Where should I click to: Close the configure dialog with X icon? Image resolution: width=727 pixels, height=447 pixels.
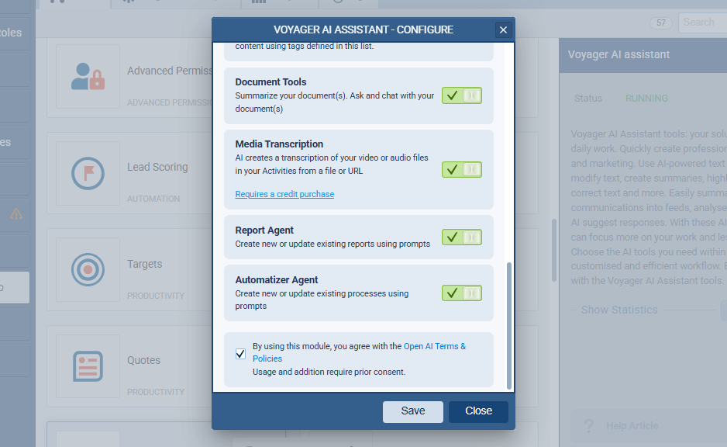coord(503,30)
